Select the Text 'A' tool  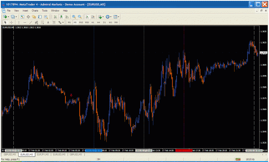pos(48,22)
